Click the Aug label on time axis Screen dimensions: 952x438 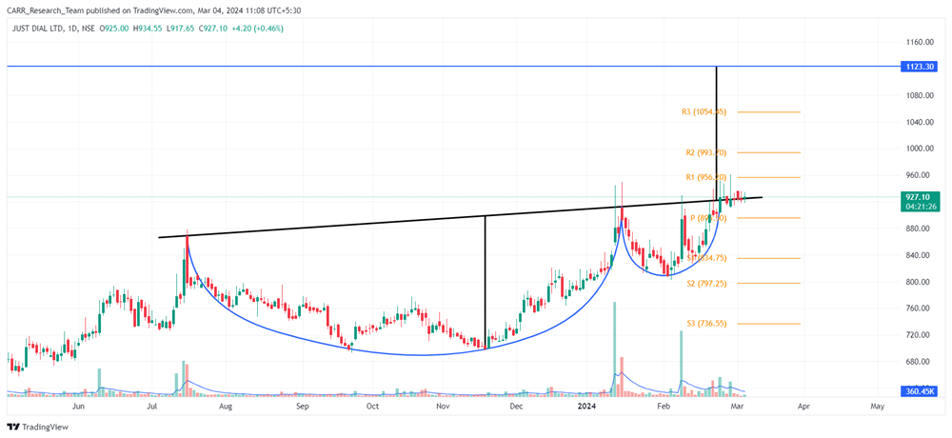coord(226,406)
